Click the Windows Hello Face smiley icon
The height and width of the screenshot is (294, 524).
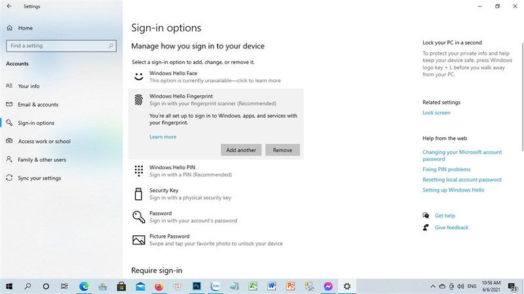[139, 76]
